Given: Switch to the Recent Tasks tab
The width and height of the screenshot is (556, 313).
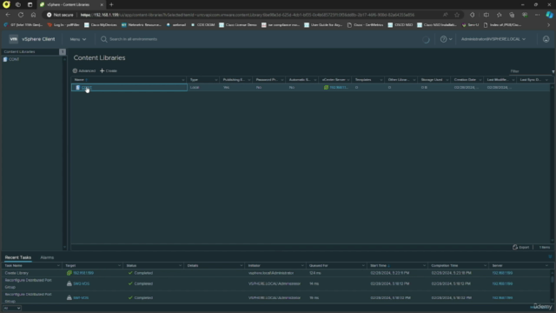Looking at the screenshot, I should pyautogui.click(x=18, y=257).
